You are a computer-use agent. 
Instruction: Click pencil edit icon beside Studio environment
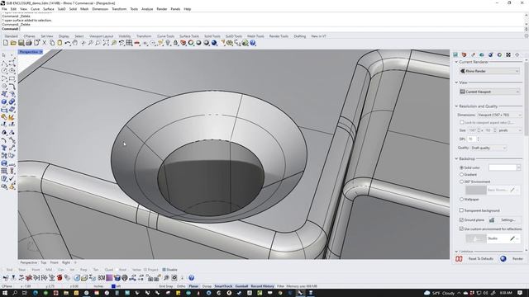pos(512,238)
